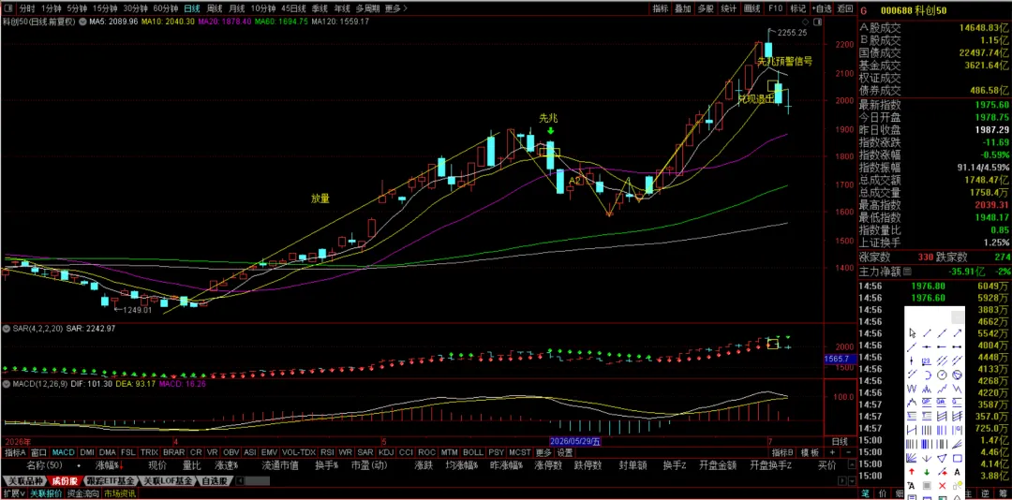Viewport: 1012px width, 500px height.
Task: Click the 2026/05/29 date marker on the timeline
Action: pyautogui.click(x=575, y=441)
